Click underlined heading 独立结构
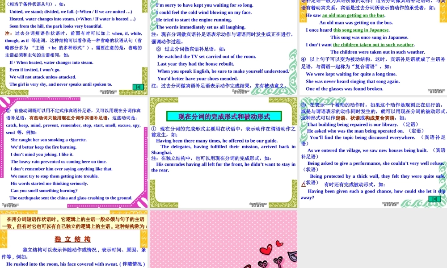The width and height of the screenshot is (447, 268). point(72,239)
